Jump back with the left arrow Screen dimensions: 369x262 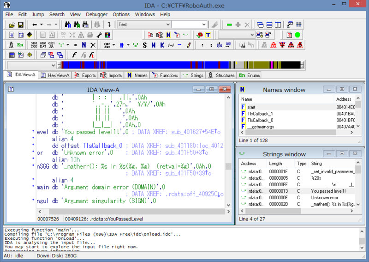click(35, 24)
